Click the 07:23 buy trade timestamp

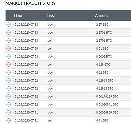(26, 56)
